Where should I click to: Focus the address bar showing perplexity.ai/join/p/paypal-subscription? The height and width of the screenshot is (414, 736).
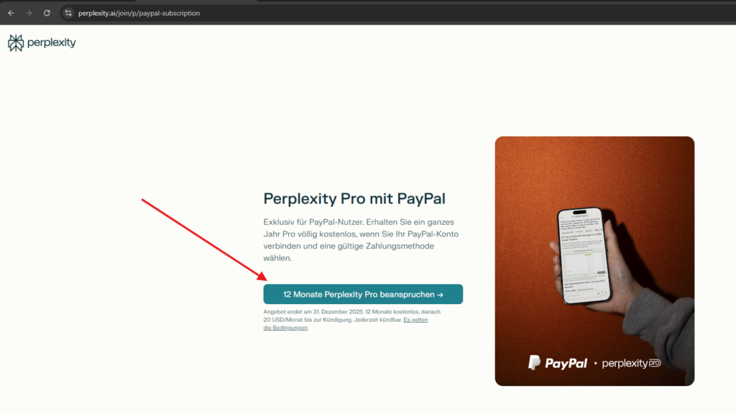[139, 13]
